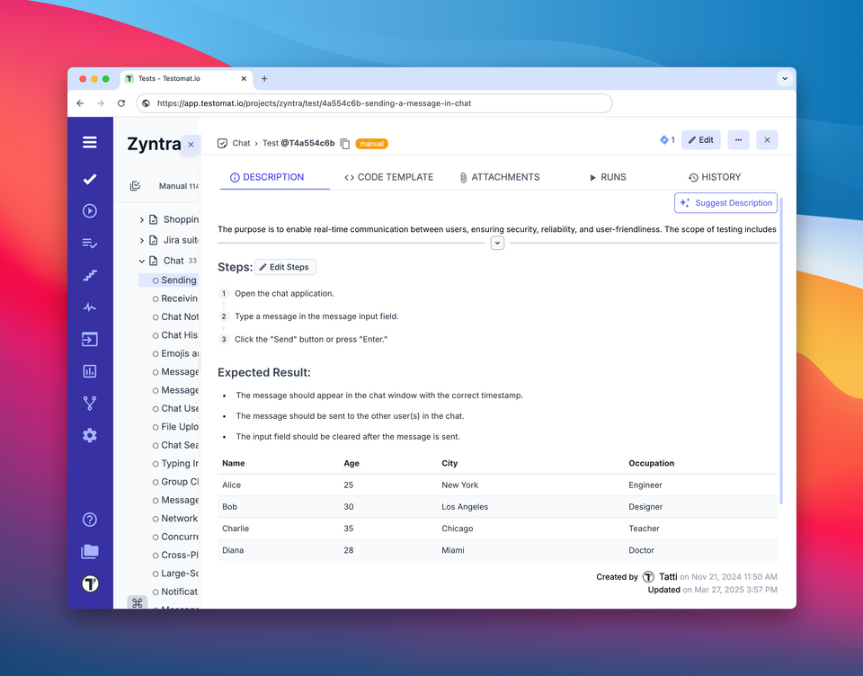Copy test ID with clipboard icon
The image size is (863, 676).
345,144
